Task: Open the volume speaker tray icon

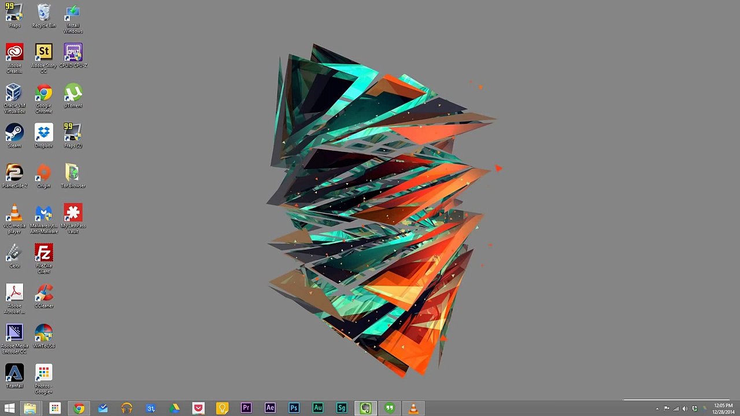Action: 685,409
